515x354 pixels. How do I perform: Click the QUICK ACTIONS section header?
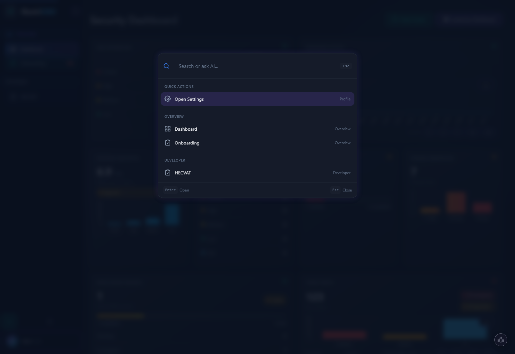[179, 86]
